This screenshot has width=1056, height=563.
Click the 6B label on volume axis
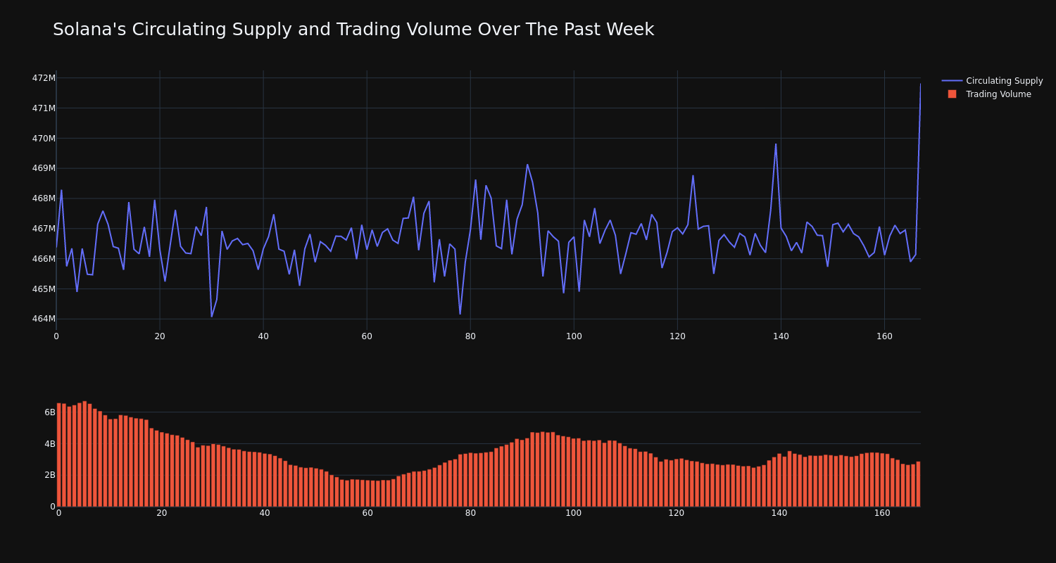50,412
